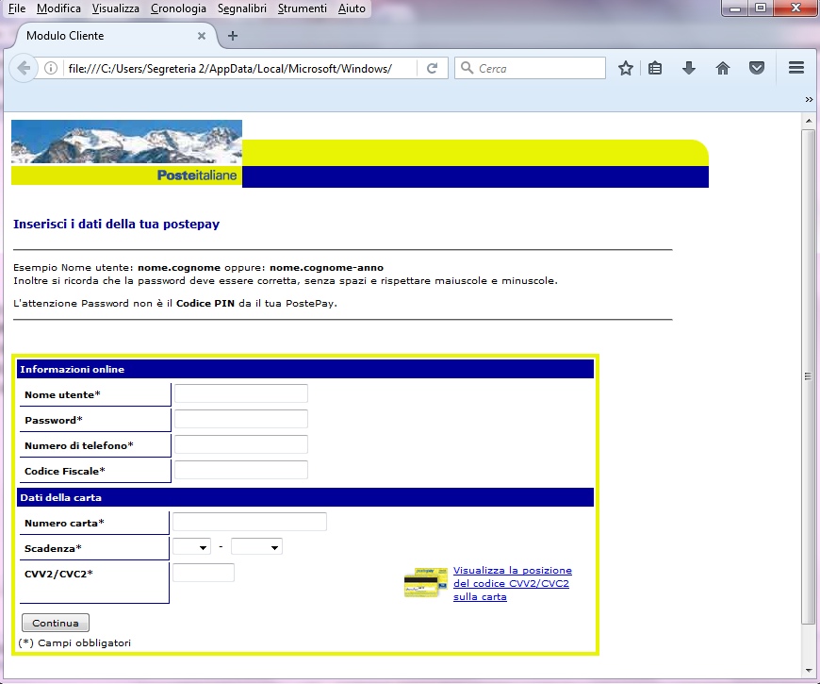Minimize the browser window

click(735, 8)
